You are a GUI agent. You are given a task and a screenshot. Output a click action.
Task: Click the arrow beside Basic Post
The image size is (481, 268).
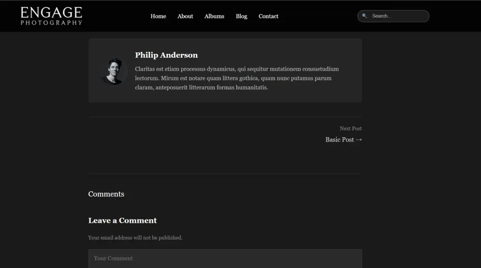(359, 140)
